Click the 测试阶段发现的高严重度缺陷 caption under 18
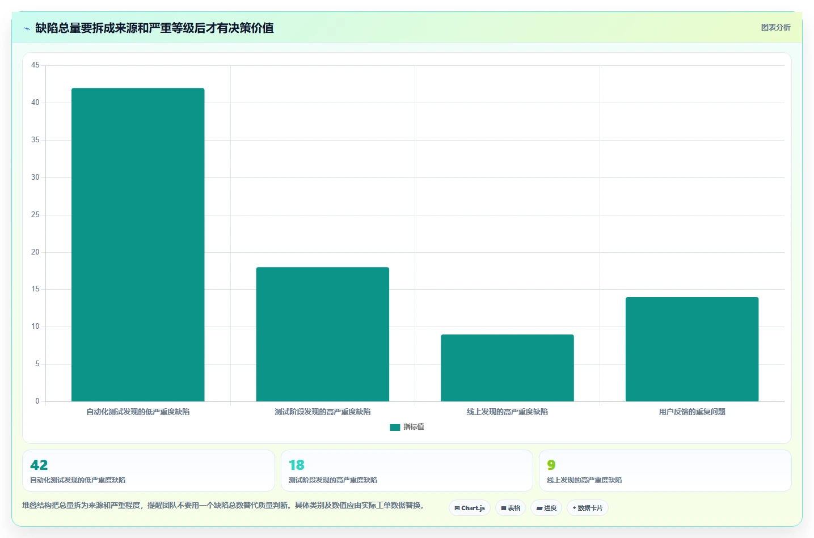Viewport: 814px width, 538px height. 333,480
